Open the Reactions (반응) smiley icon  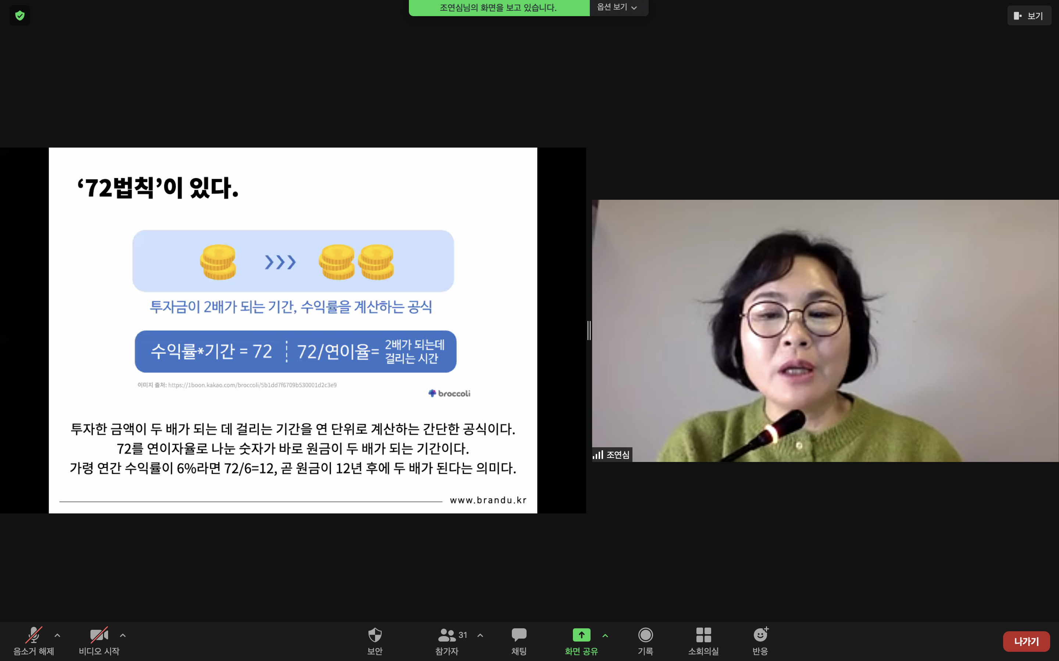click(x=760, y=635)
